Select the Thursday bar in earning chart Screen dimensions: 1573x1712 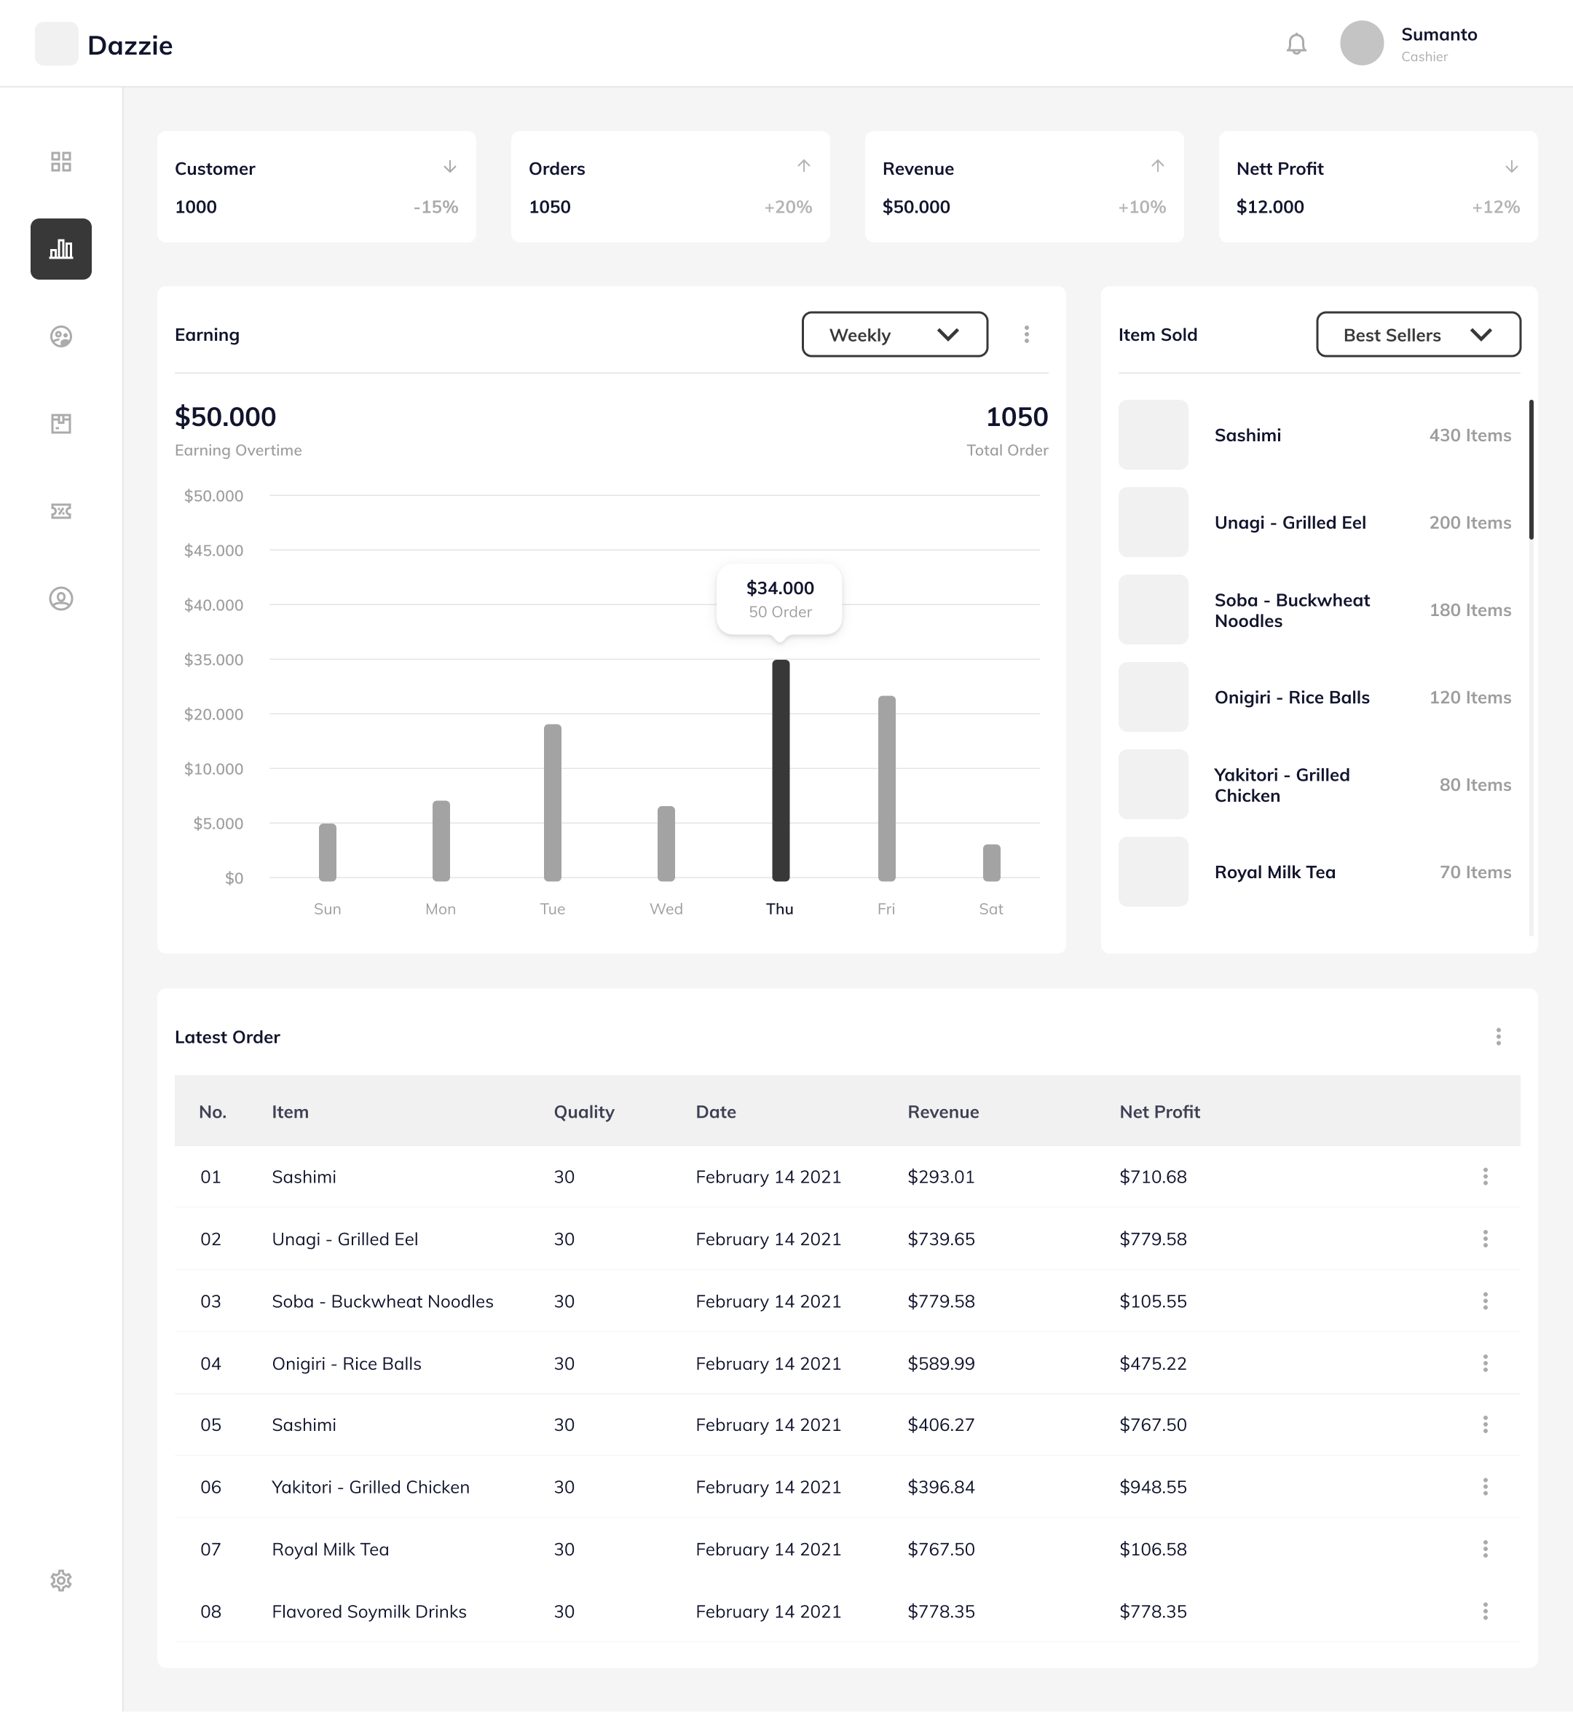point(781,770)
